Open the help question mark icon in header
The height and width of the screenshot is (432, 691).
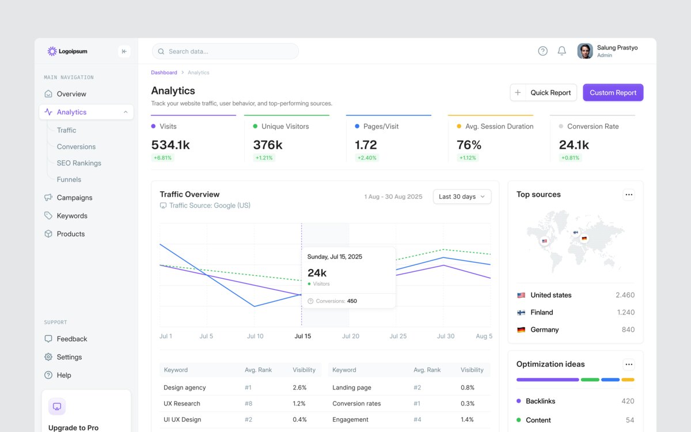point(542,51)
